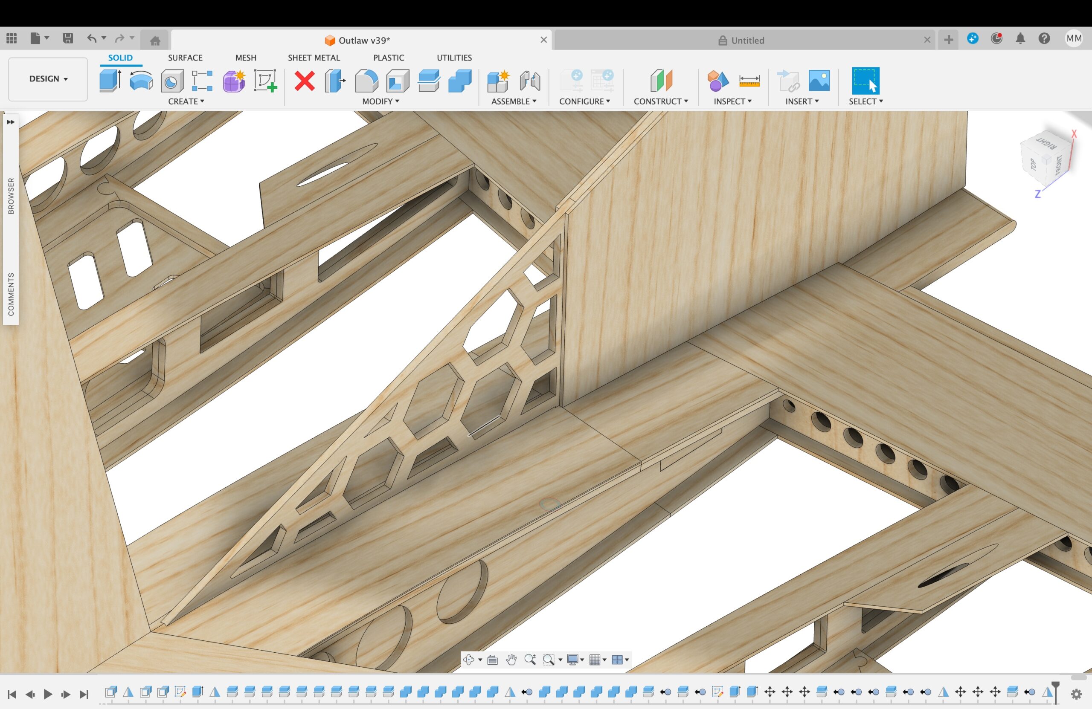Screen dimensions: 1092x709
Task: Toggle the BROWSER side panel
Action: pyautogui.click(x=11, y=196)
